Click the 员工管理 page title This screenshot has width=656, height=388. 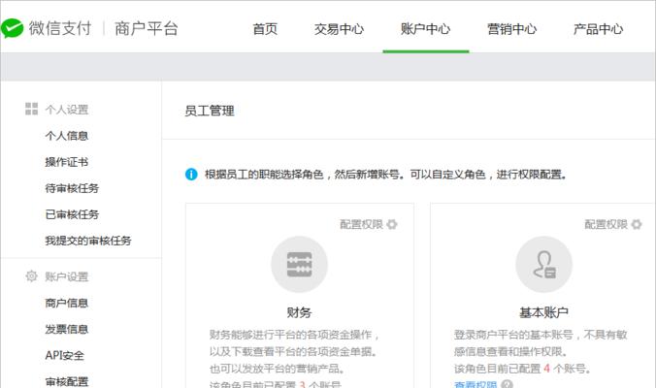pyautogui.click(x=210, y=111)
